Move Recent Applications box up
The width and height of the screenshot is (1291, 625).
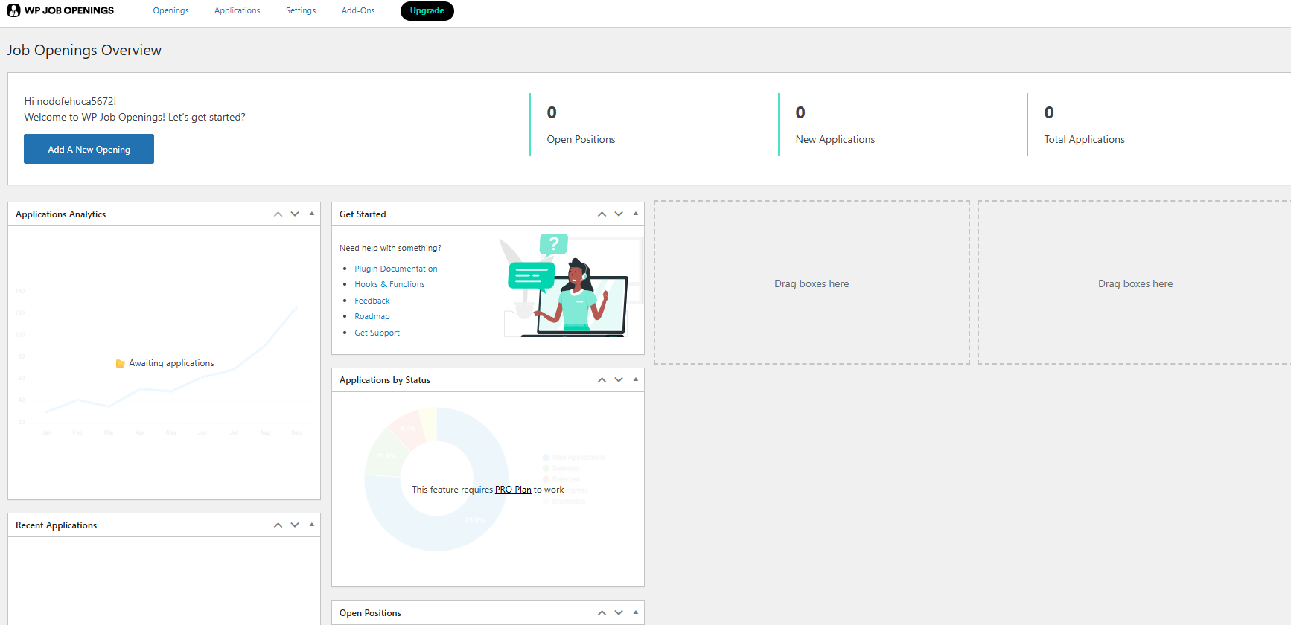(278, 525)
